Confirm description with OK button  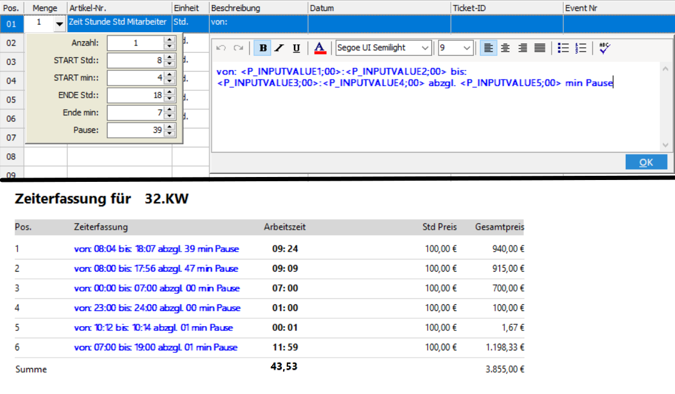[646, 162]
